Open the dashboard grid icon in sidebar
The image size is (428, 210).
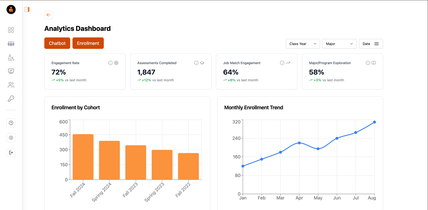coord(11,30)
